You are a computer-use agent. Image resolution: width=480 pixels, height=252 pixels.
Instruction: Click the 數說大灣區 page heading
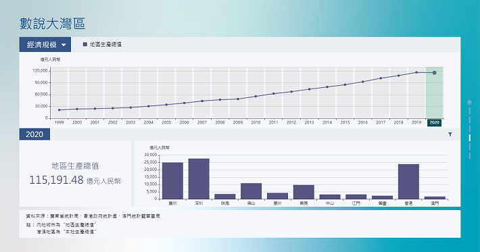53,24
